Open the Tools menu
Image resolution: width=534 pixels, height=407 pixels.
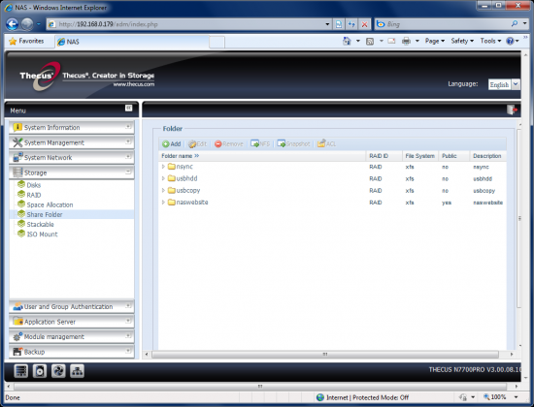[490, 41]
